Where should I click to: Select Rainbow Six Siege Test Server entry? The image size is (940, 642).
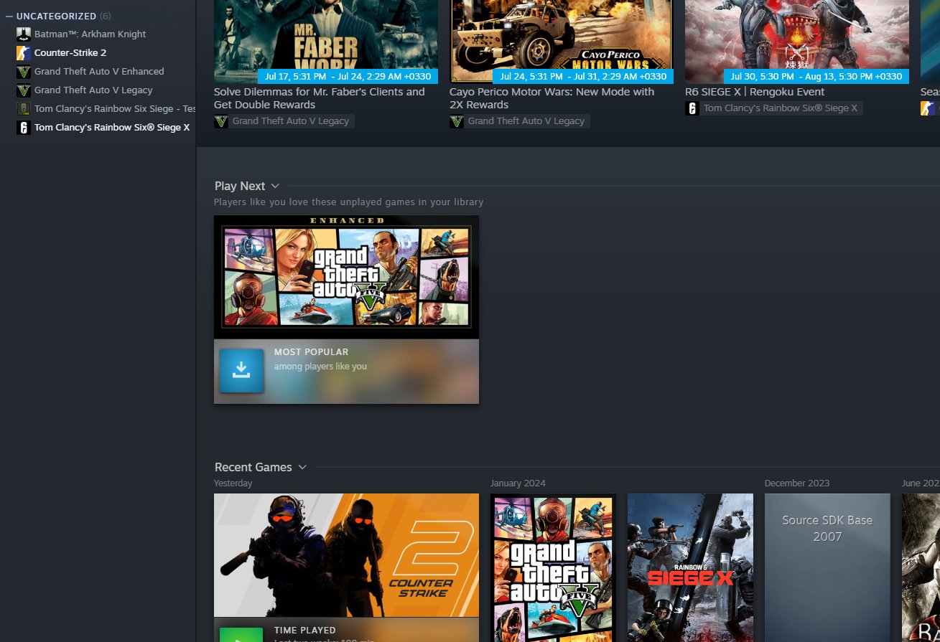click(x=115, y=108)
